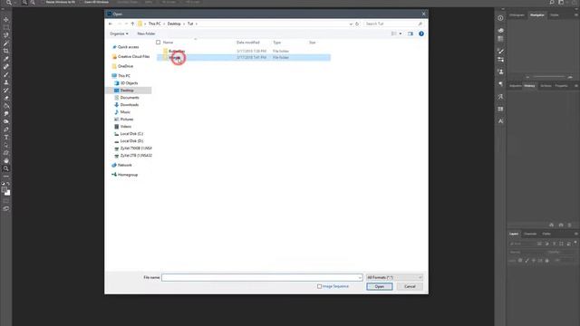Open the All Formats file type dropdown
This screenshot has height=326, width=580.
[394, 278]
